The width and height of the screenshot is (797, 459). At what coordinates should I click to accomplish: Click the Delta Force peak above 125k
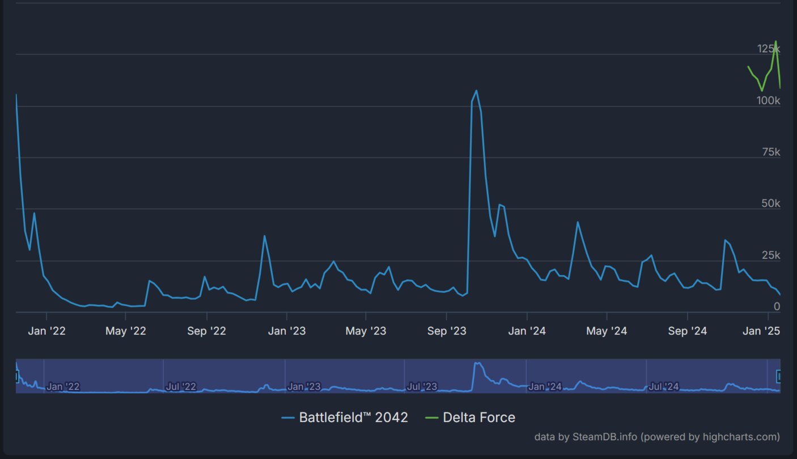point(775,42)
